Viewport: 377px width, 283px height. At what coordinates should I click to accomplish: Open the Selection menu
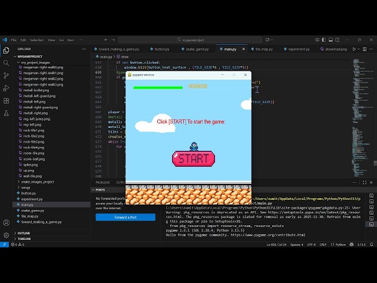pyautogui.click(x=37, y=40)
